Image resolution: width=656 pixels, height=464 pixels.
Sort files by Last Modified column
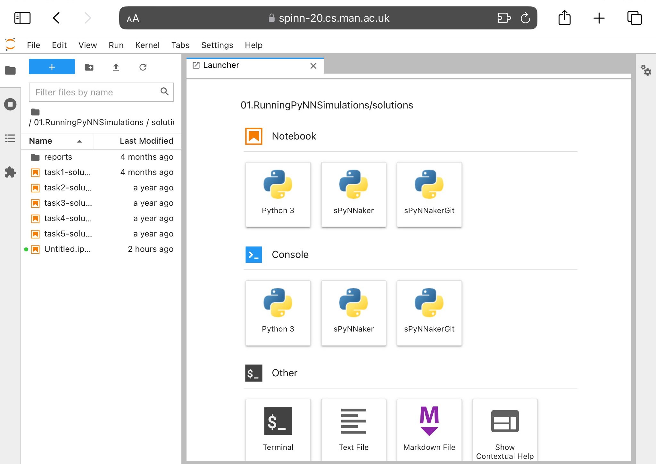[138, 141]
